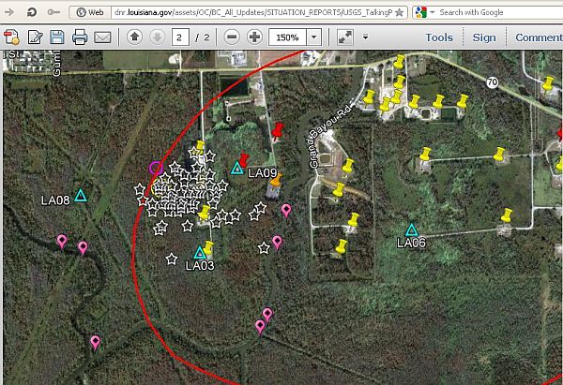Open the Tools pane
This screenshot has height=385, width=563.
(x=439, y=37)
